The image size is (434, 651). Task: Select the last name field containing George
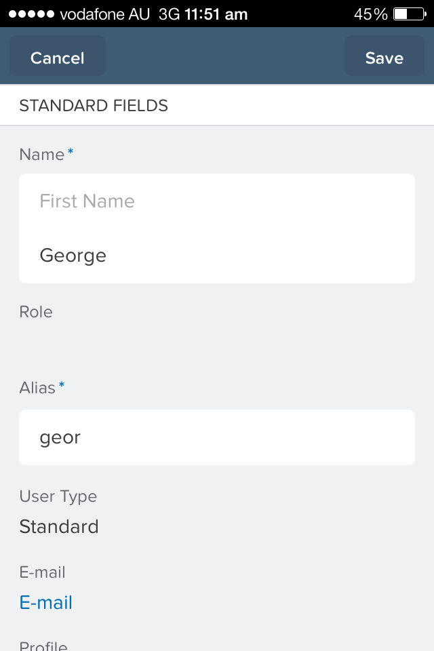(x=217, y=256)
